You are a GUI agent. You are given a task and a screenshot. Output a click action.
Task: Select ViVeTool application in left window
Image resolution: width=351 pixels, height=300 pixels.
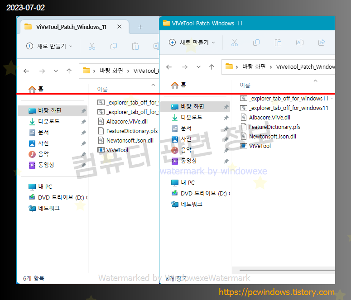(x=113, y=150)
